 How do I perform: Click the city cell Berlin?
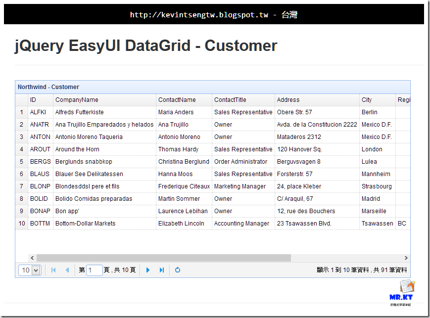pos(378,112)
